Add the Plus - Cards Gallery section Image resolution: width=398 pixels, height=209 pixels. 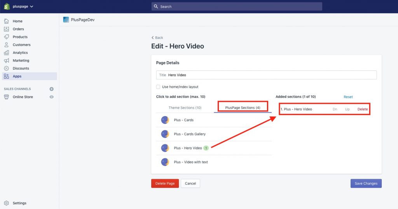(214, 134)
